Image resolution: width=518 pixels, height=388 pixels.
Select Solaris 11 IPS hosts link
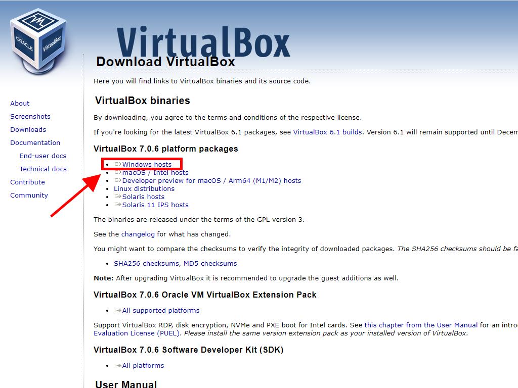coord(155,205)
